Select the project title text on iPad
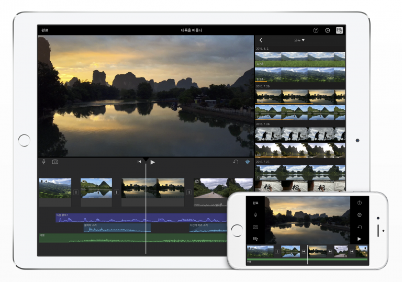Viewport: 402px width, 282px height. pos(191,30)
